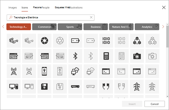The height and width of the screenshot is (110, 169).
Task: Choose the filled calculator icon
Action: pos(106,56)
